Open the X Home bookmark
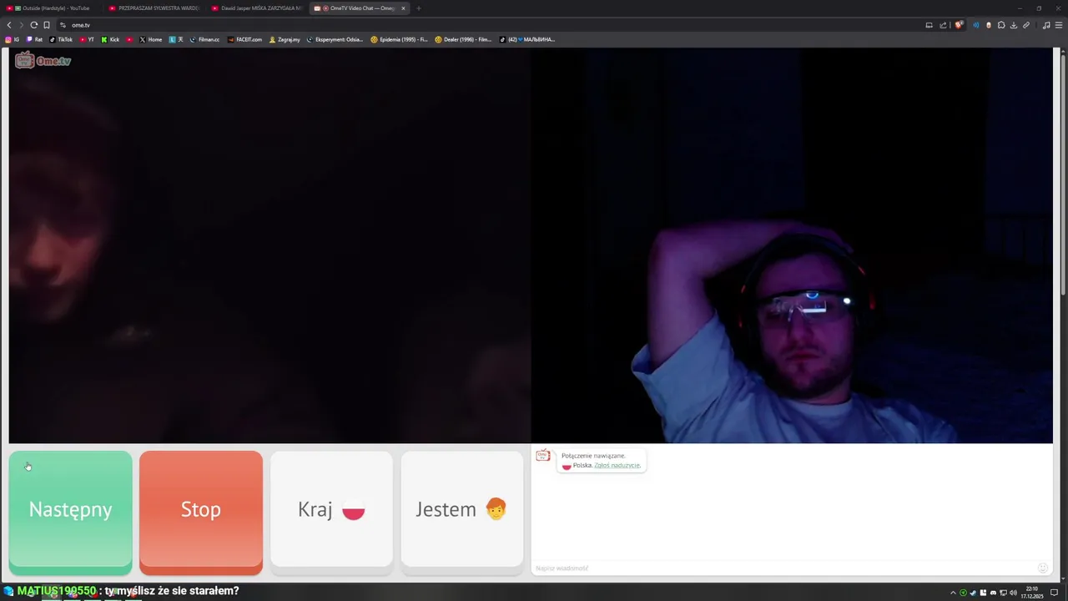The height and width of the screenshot is (601, 1068). tap(151, 39)
